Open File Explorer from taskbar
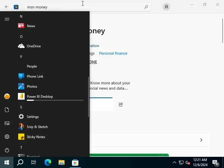The width and height of the screenshot is (224, 168). 62,162
